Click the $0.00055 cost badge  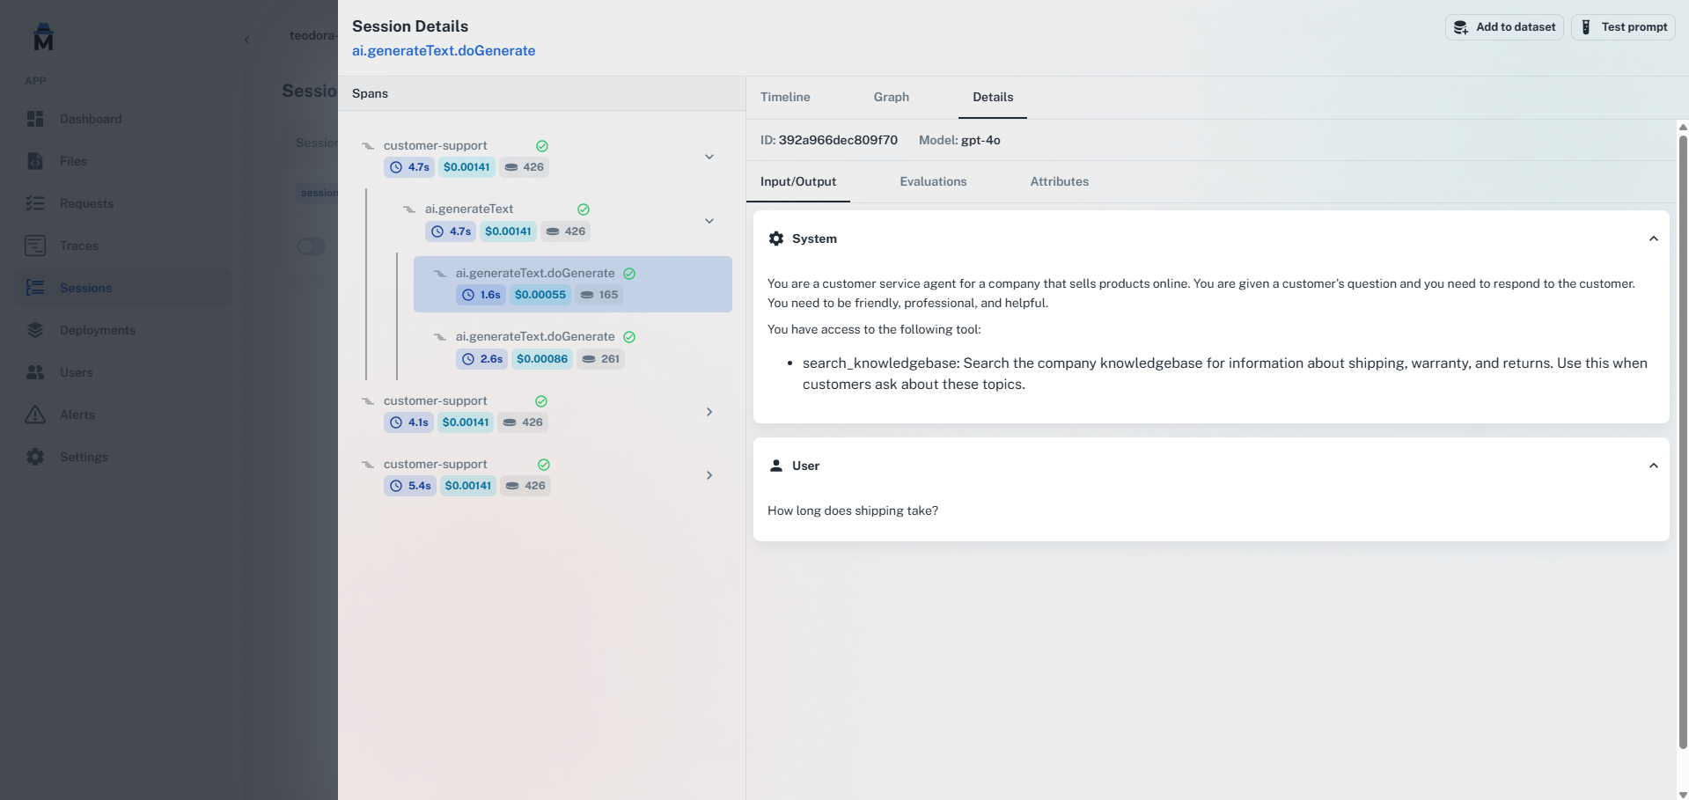(x=540, y=295)
